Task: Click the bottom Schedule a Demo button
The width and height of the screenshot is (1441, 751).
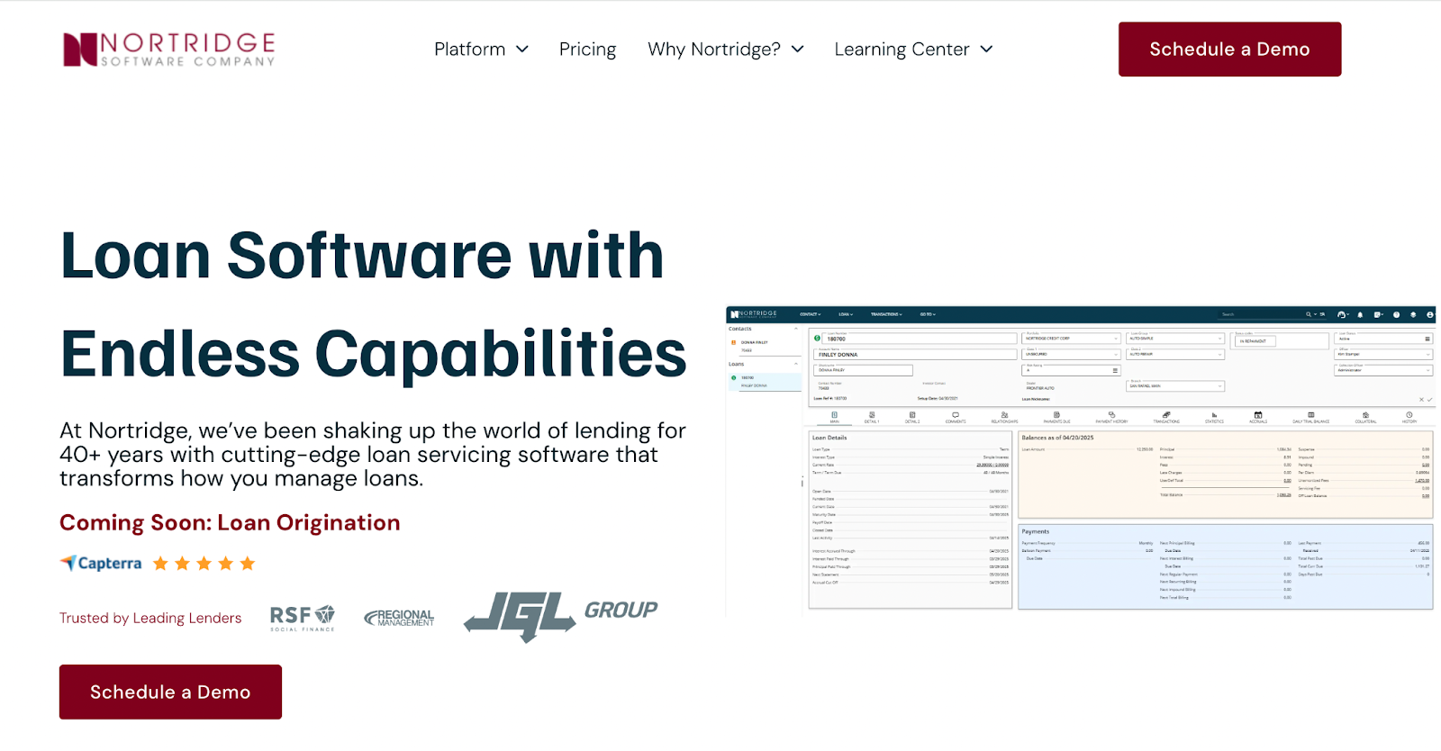Action: 170,692
